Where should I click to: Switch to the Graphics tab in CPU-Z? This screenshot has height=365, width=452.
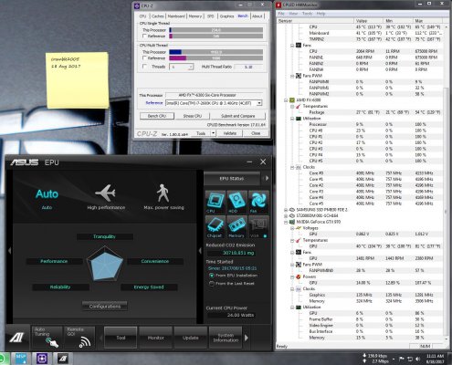pyautogui.click(x=226, y=16)
